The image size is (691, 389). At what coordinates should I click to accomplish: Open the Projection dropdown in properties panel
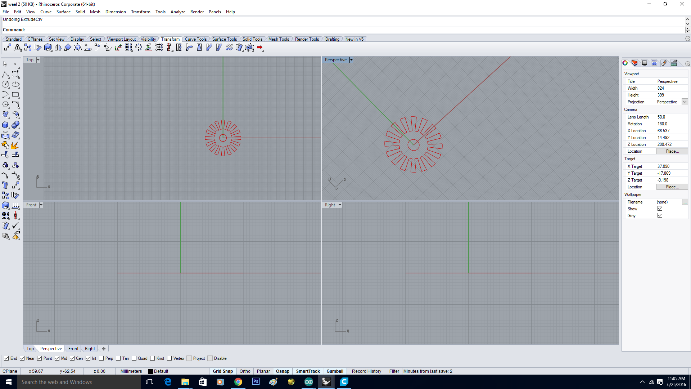pyautogui.click(x=685, y=102)
